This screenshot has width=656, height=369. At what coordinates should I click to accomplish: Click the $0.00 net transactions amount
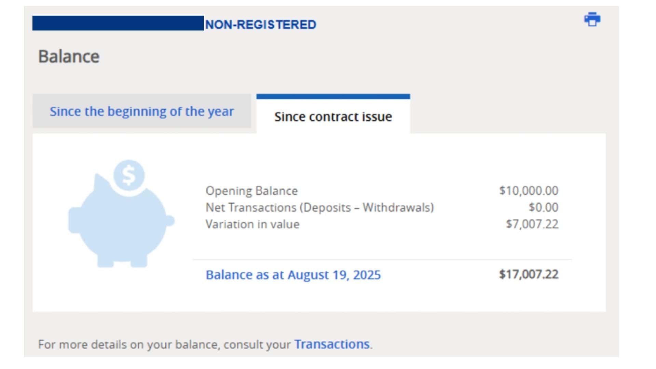pyautogui.click(x=544, y=207)
